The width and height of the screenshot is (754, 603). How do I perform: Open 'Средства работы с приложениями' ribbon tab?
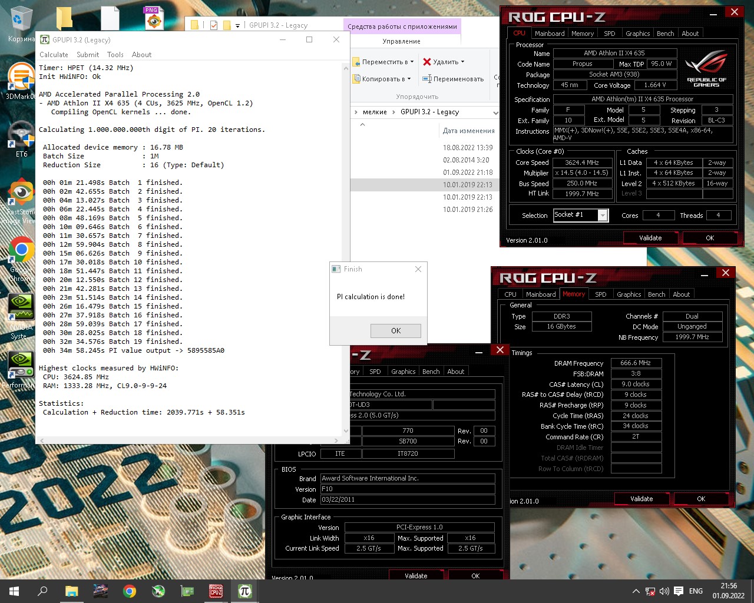(x=402, y=26)
